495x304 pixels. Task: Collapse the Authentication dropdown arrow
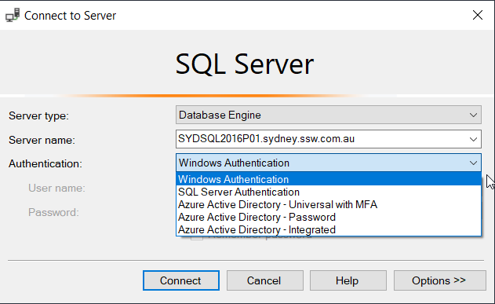[473, 163]
